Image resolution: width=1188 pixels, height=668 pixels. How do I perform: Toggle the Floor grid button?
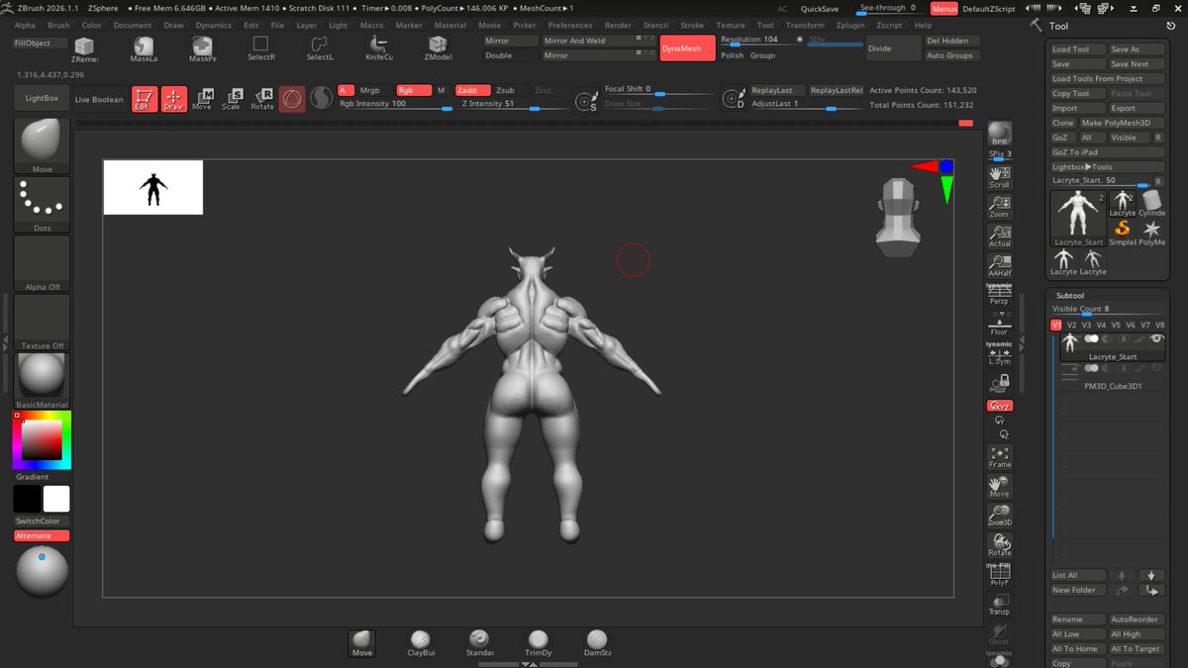1000,325
